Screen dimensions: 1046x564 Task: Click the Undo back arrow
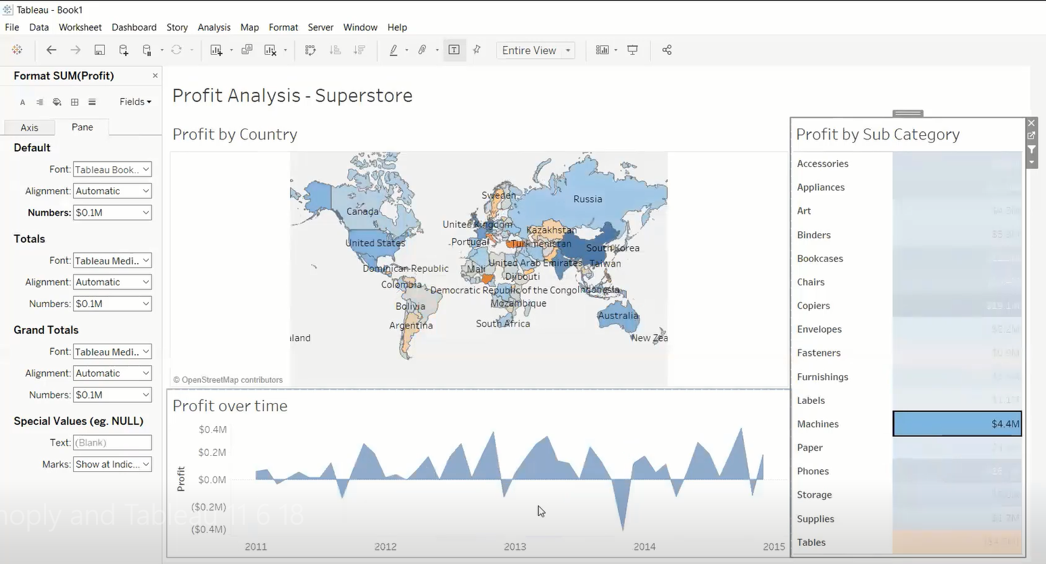pos(51,50)
